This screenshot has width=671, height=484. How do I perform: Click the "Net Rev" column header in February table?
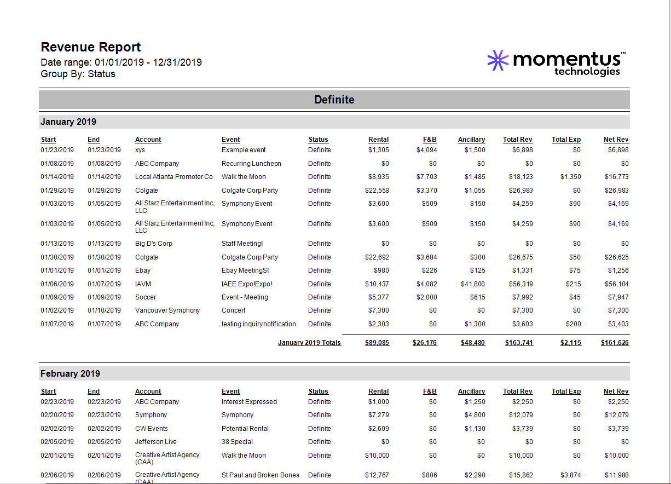(616, 391)
